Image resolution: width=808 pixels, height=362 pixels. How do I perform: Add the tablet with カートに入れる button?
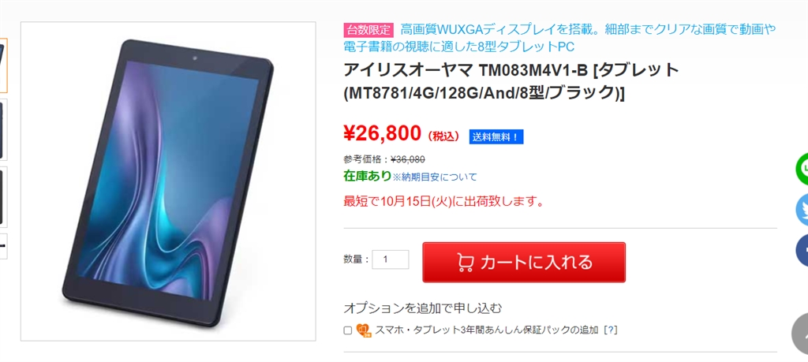coord(524,263)
